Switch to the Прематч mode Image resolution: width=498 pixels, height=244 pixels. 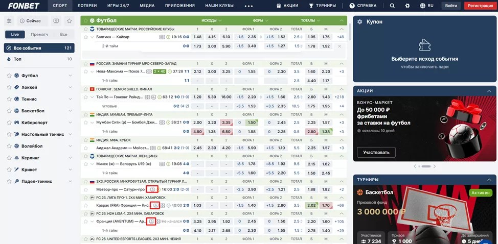click(39, 34)
